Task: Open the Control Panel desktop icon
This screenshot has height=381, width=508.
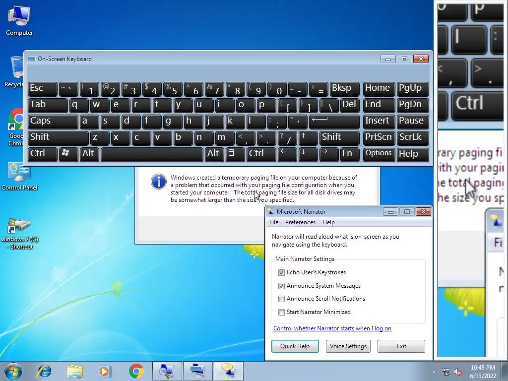Action: pyautogui.click(x=19, y=177)
